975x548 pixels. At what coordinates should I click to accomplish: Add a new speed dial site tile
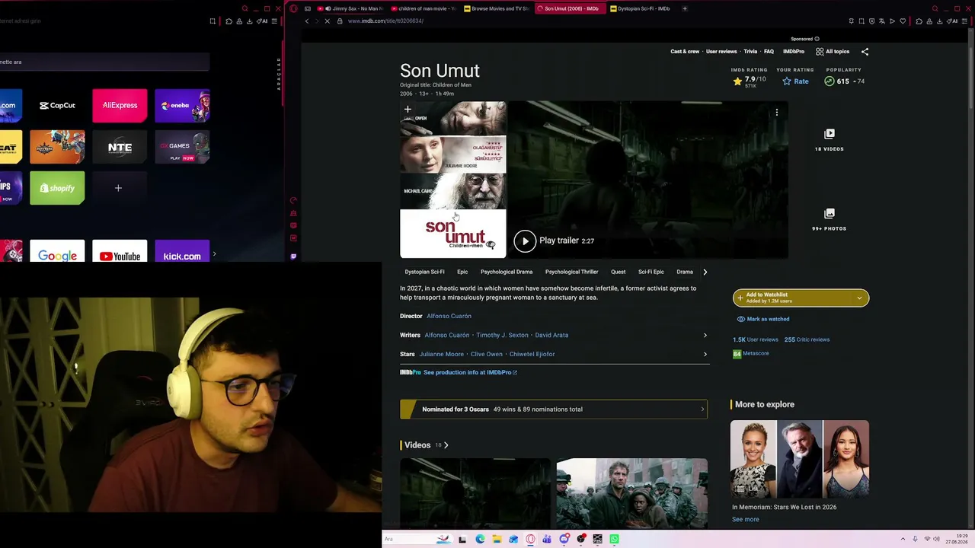[x=118, y=188]
